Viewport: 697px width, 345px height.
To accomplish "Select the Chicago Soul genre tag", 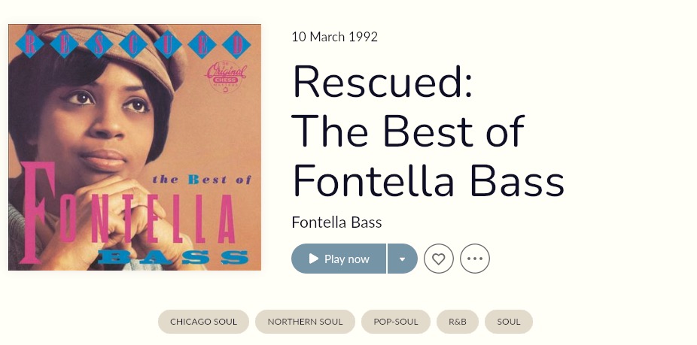I will pyautogui.click(x=203, y=322).
